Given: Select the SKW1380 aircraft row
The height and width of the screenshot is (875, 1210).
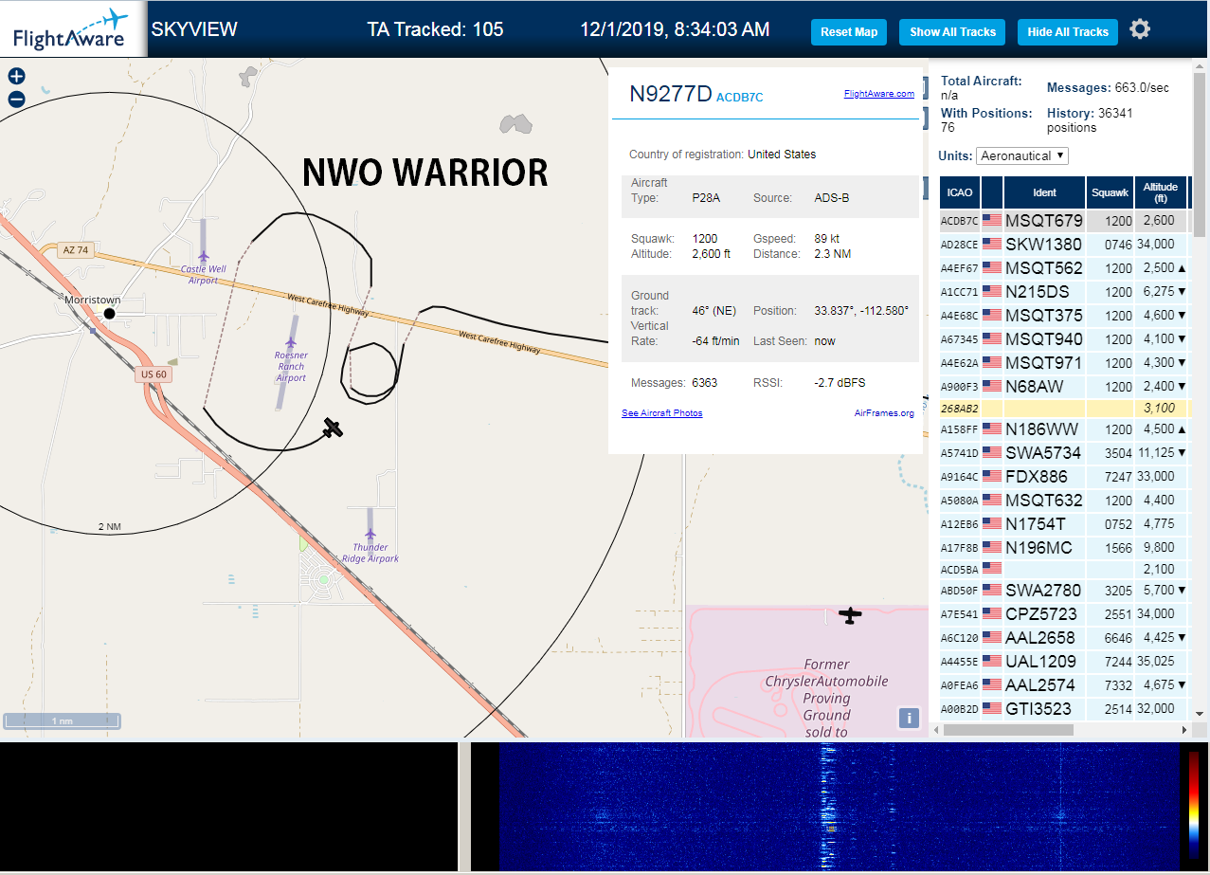Looking at the screenshot, I should tap(1063, 245).
